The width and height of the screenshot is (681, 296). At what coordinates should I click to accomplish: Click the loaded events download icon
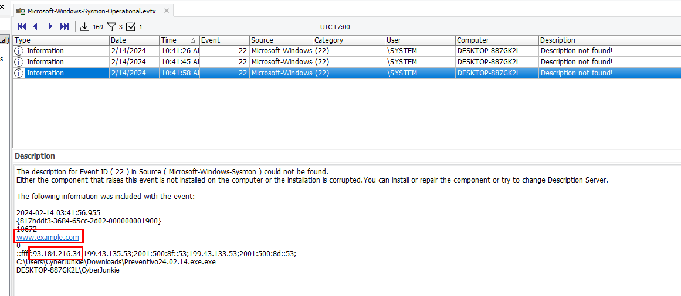pyautogui.click(x=85, y=27)
